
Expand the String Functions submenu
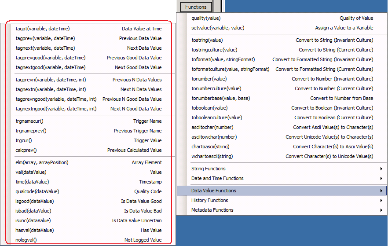[282, 169]
